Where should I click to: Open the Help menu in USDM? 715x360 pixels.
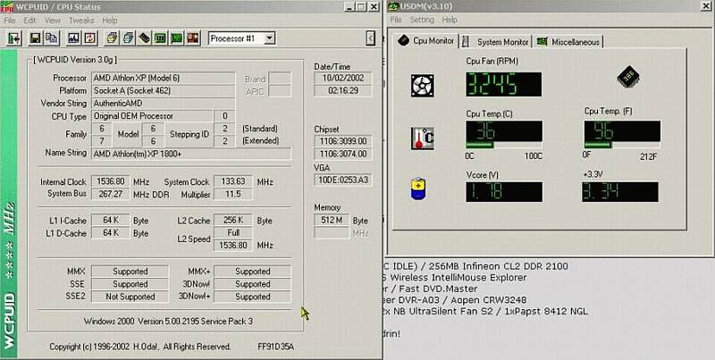[450, 20]
